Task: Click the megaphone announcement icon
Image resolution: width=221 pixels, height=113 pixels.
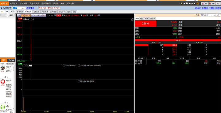Action: tap(184, 3)
